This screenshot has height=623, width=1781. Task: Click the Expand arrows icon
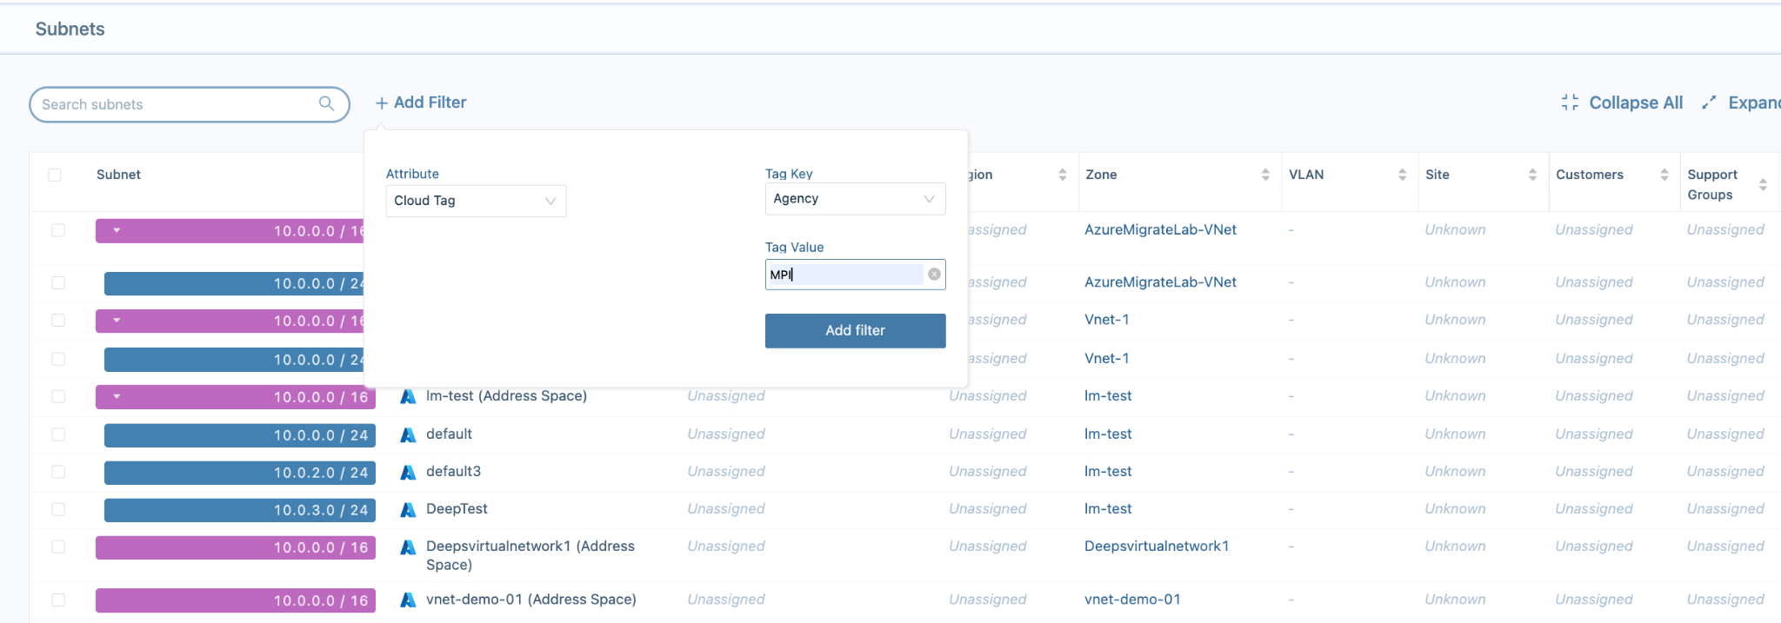click(x=1709, y=103)
